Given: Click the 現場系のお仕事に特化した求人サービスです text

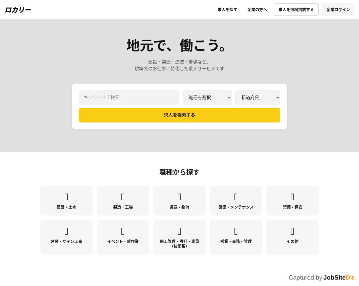Looking at the screenshot, I should (179, 69).
